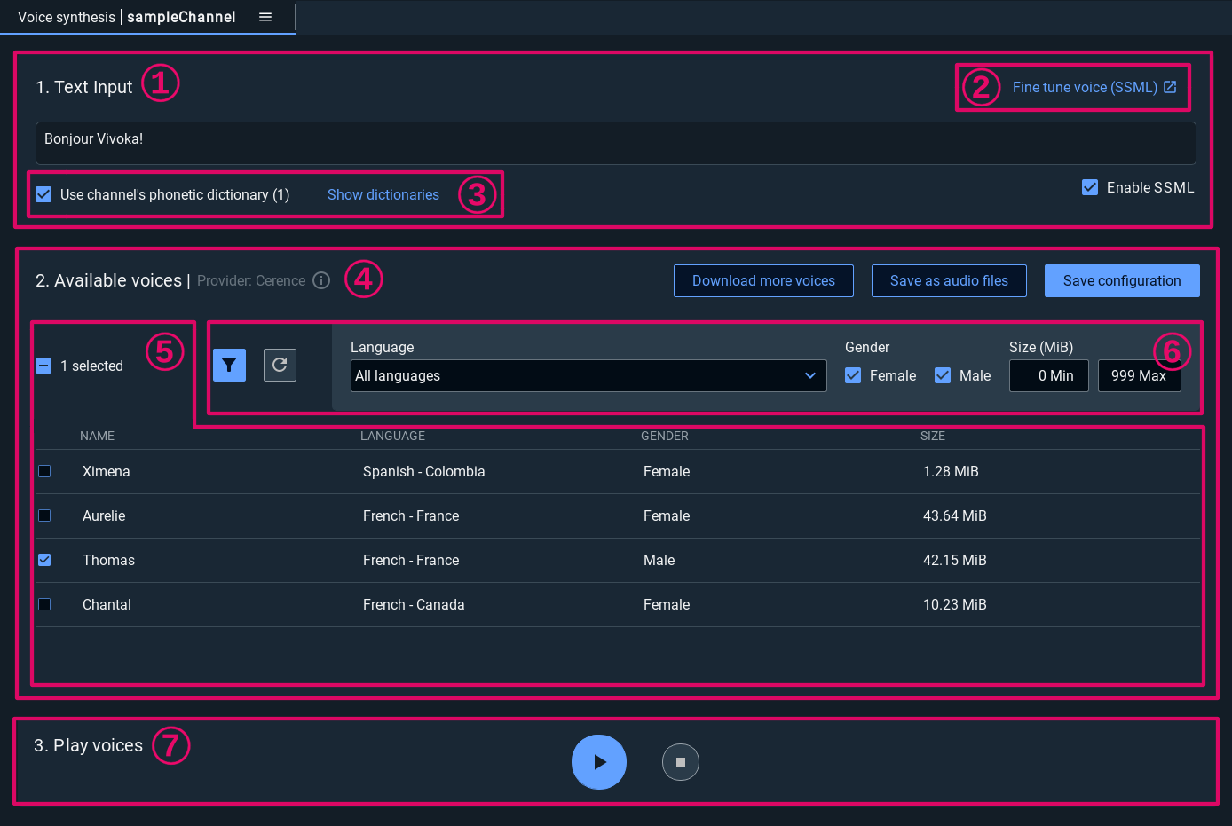The width and height of the screenshot is (1232, 826).
Task: Click the provider info icon
Action: tap(322, 280)
